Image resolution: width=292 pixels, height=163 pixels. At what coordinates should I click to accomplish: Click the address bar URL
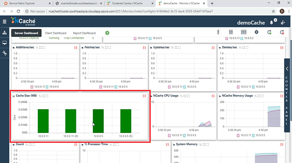point(130,11)
